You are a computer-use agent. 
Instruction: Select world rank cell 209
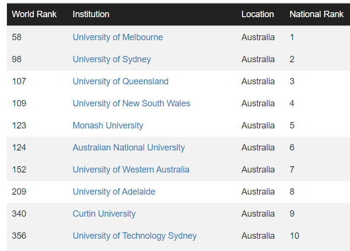point(19,192)
